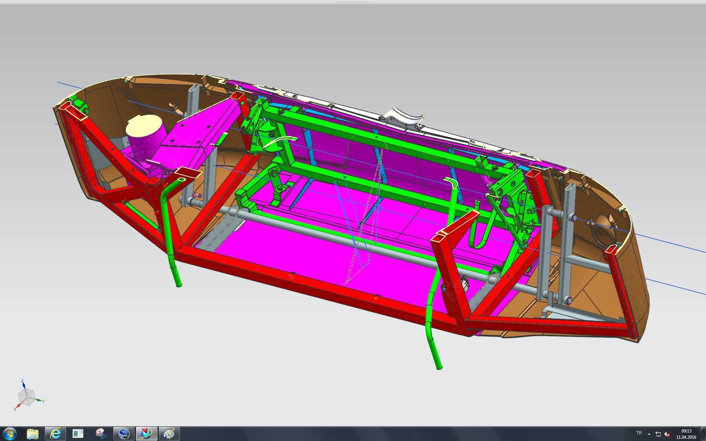
Task: Expand the hidden system tray icons
Action: pyautogui.click(x=649, y=434)
